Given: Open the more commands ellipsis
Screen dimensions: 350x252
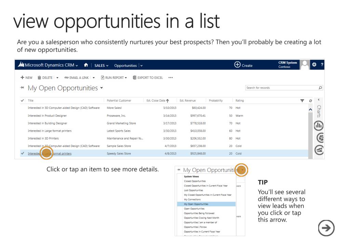Looking at the screenshot, I should click(171, 77).
